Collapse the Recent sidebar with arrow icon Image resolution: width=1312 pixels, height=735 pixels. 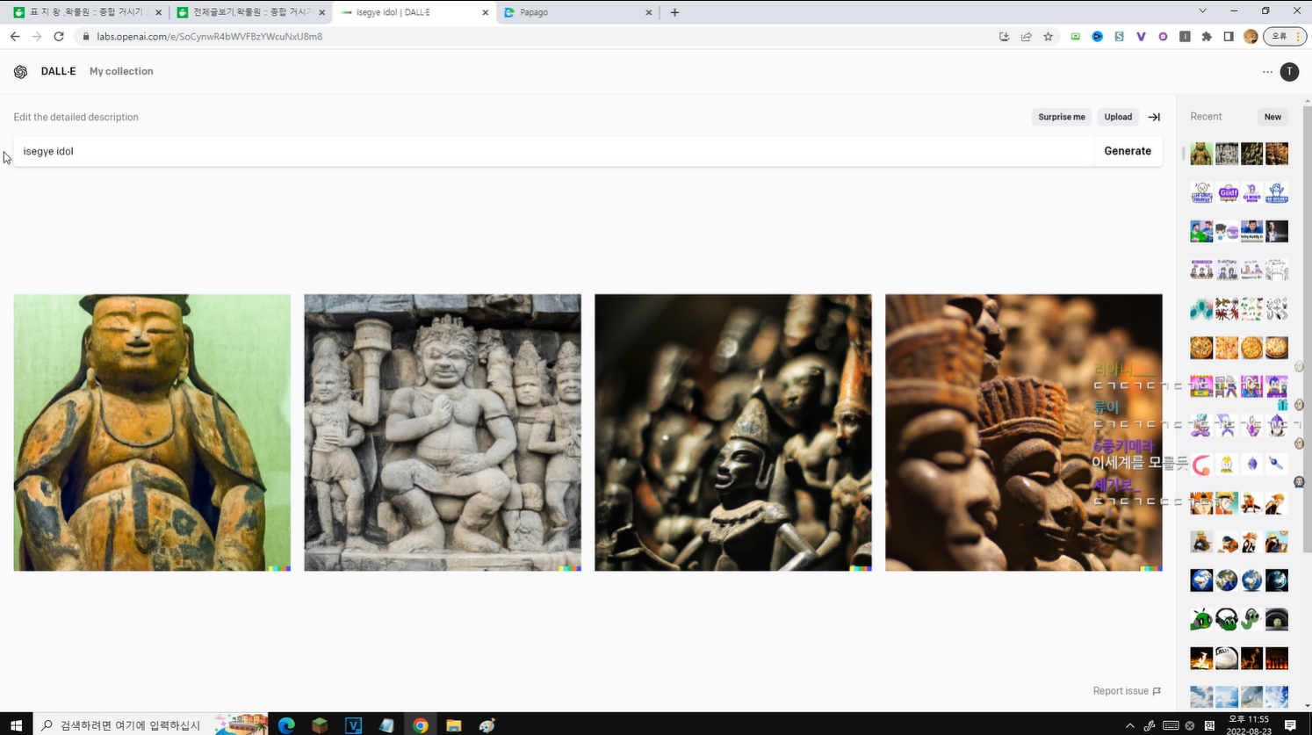click(x=1154, y=117)
